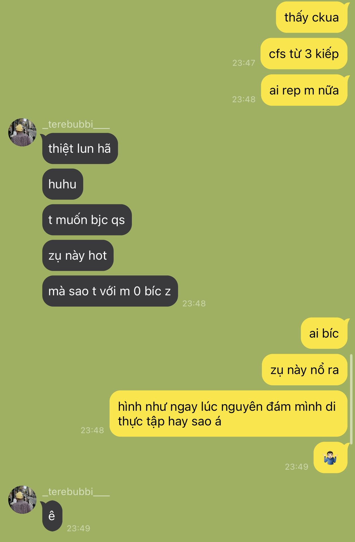355x542 pixels.
Task: Tap the "cfs từ 3 kiếp" bubble
Action: click(304, 54)
